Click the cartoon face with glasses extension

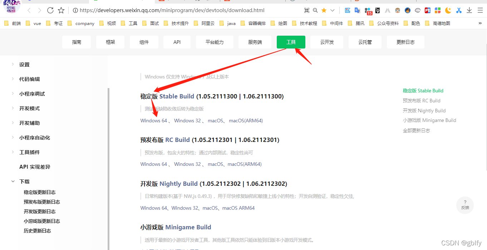tap(398, 10)
